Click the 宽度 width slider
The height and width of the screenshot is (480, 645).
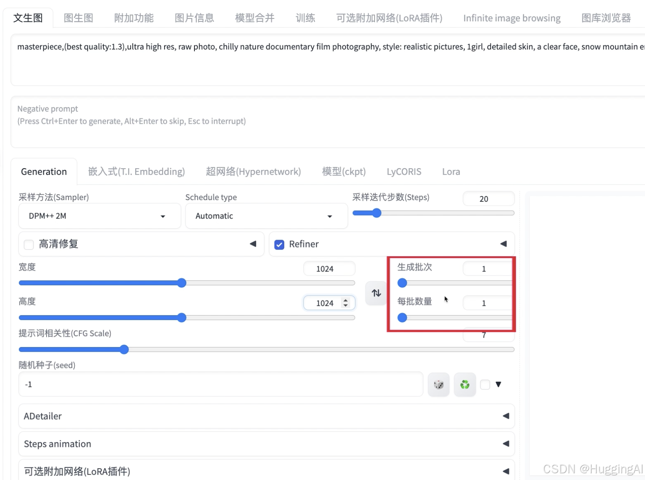(x=187, y=283)
